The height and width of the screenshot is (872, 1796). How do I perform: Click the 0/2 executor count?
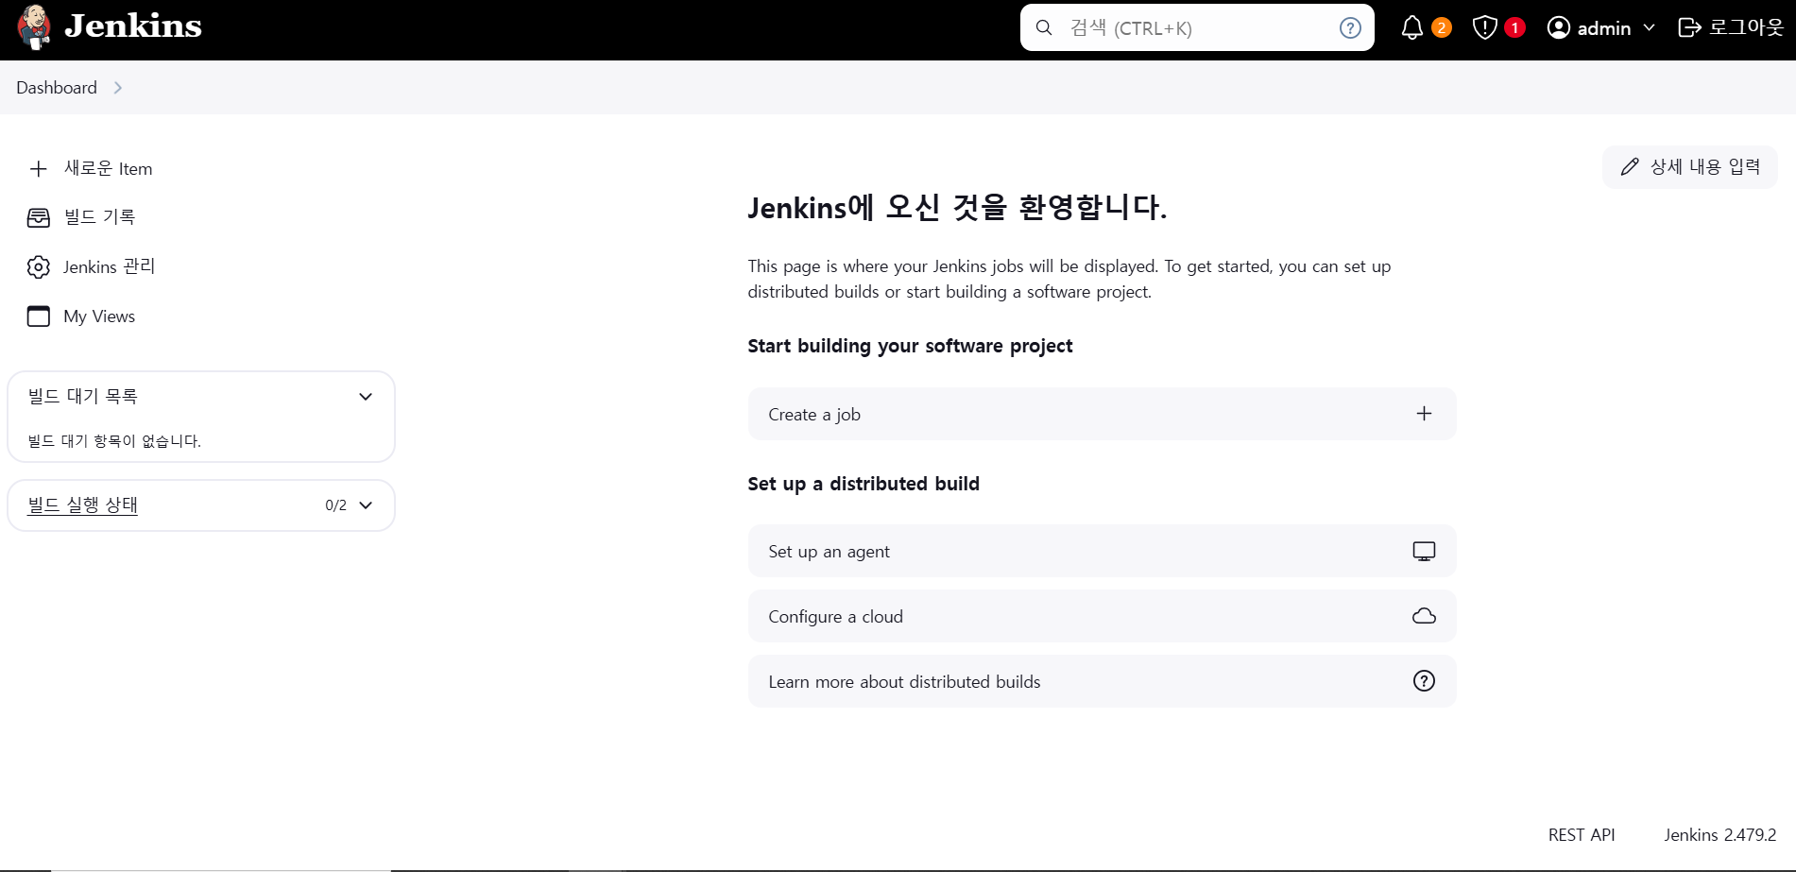[335, 505]
